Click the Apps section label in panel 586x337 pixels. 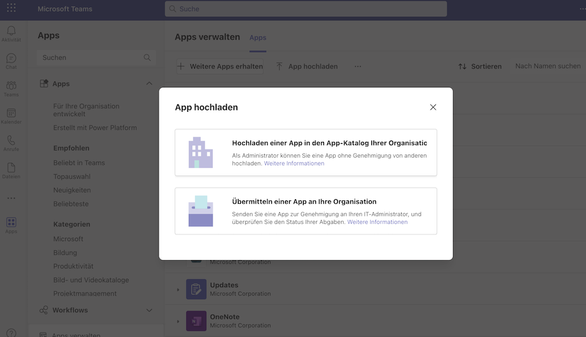coord(61,83)
